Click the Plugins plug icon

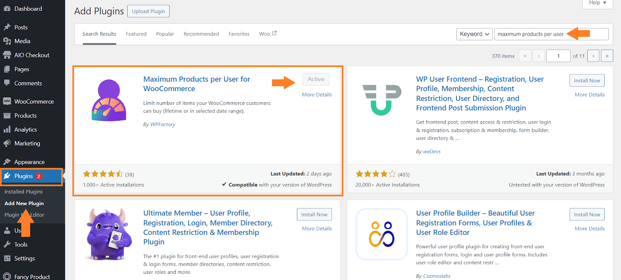point(7,176)
